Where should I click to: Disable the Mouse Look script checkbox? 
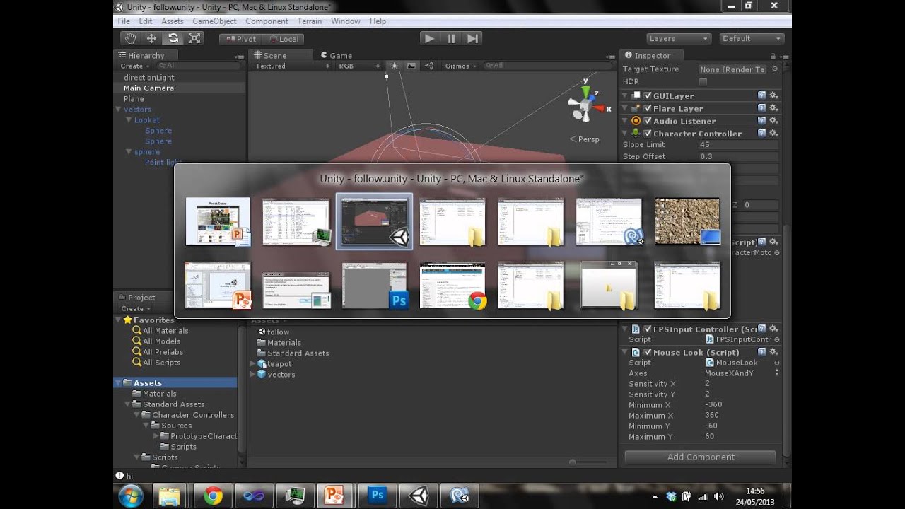(x=648, y=352)
